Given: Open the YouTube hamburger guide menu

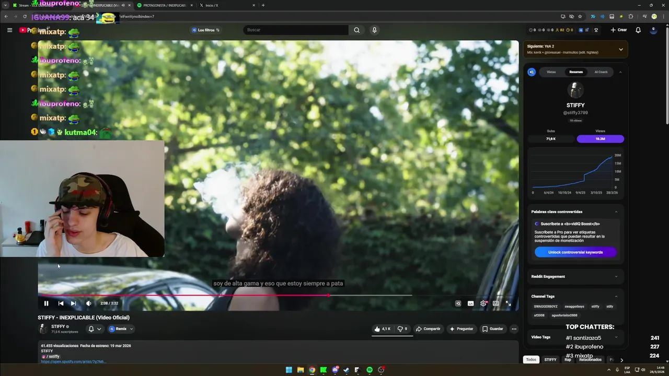Looking at the screenshot, I should (9, 30).
